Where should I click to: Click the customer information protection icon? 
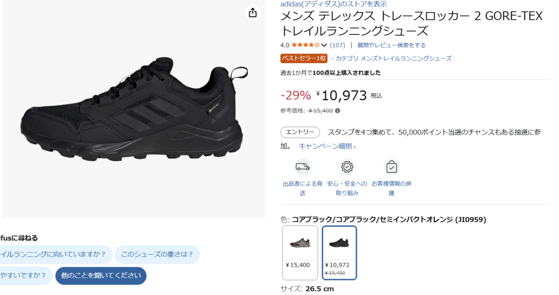(391, 166)
